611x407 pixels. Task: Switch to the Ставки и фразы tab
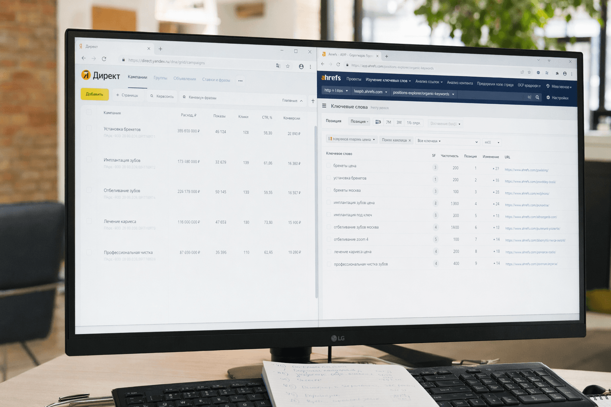(x=216, y=80)
